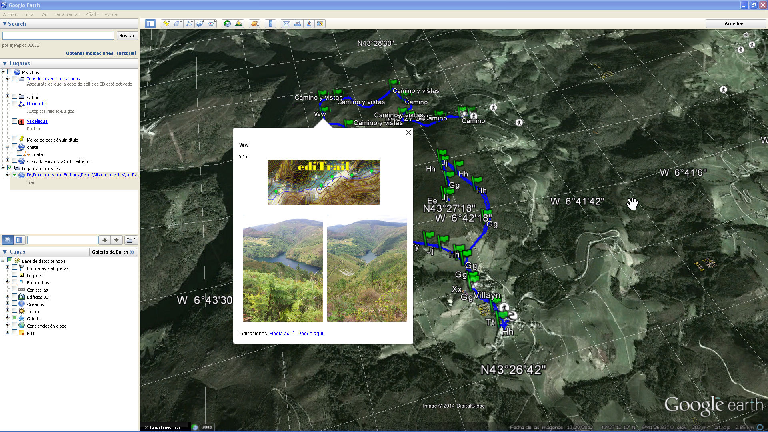768x432 pixels.
Task: Toggle the sunlight icon in toolbar
Action: tap(238, 24)
